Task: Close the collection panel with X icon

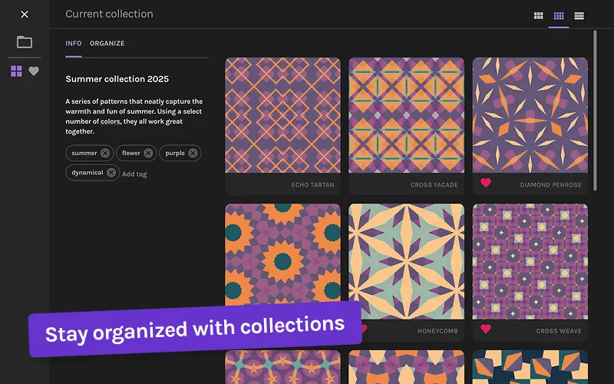Action: tap(25, 15)
